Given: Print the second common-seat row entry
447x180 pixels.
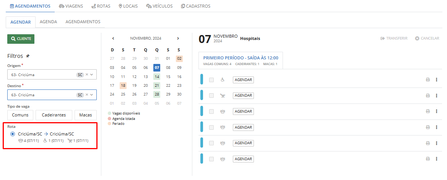Looking at the screenshot, I should pos(427,127).
